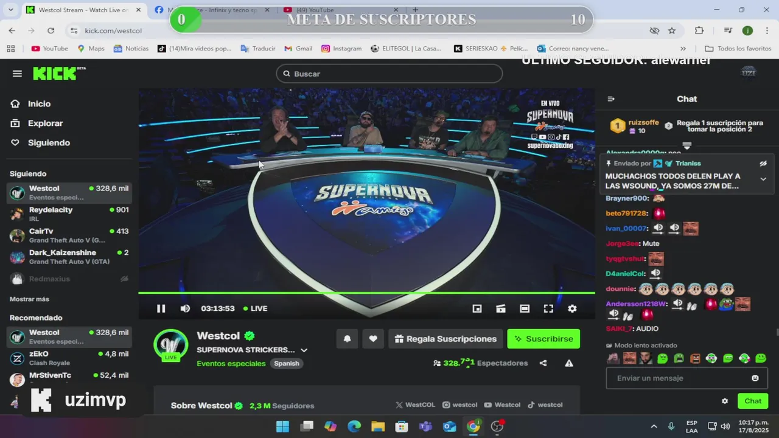The width and height of the screenshot is (779, 438).
Task: Expand the stream title SUPERNOVA STRICKERS chevron
Action: 304,350
